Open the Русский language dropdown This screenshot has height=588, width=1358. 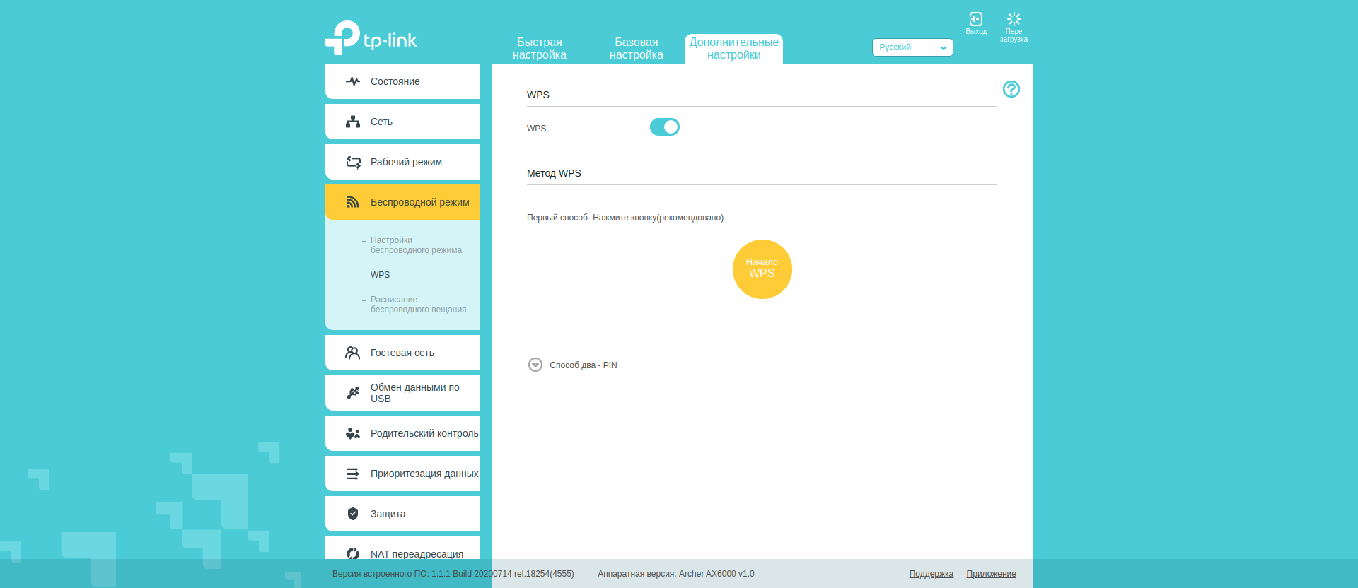point(912,47)
